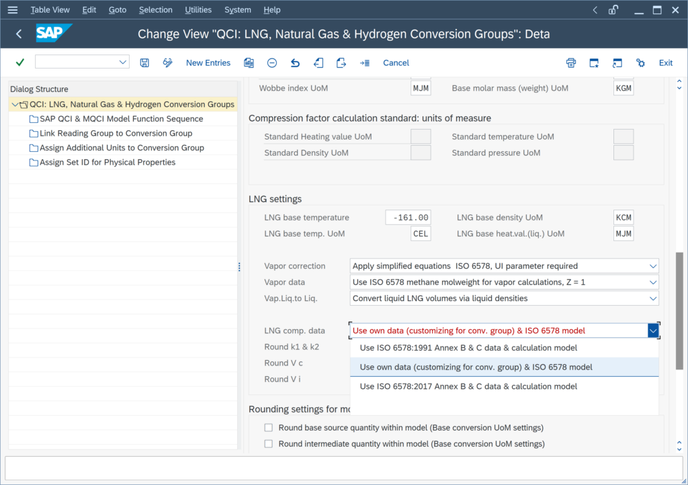Click the Cancel button
Viewport: 688px width, 485px height.
point(396,62)
